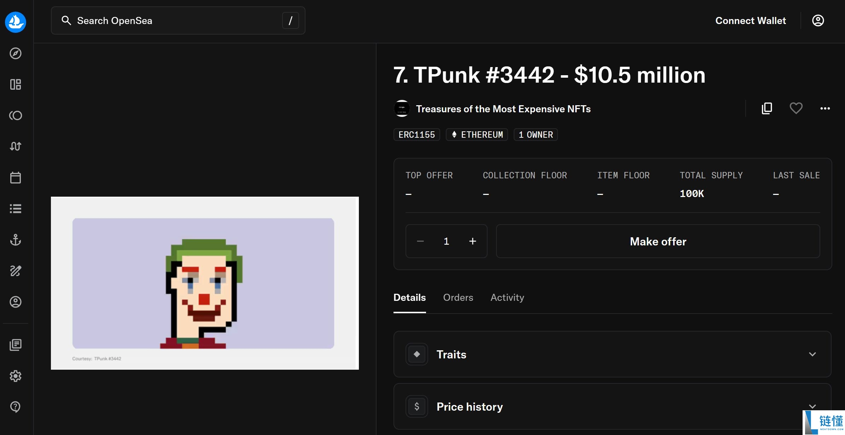845x435 pixels.
Task: Click the diamond icon beside Traits
Action: tap(417, 354)
